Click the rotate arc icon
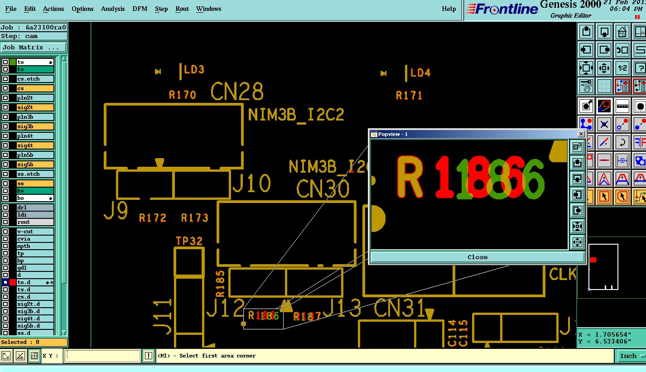Screen dimensions: 646x372 point(622,142)
